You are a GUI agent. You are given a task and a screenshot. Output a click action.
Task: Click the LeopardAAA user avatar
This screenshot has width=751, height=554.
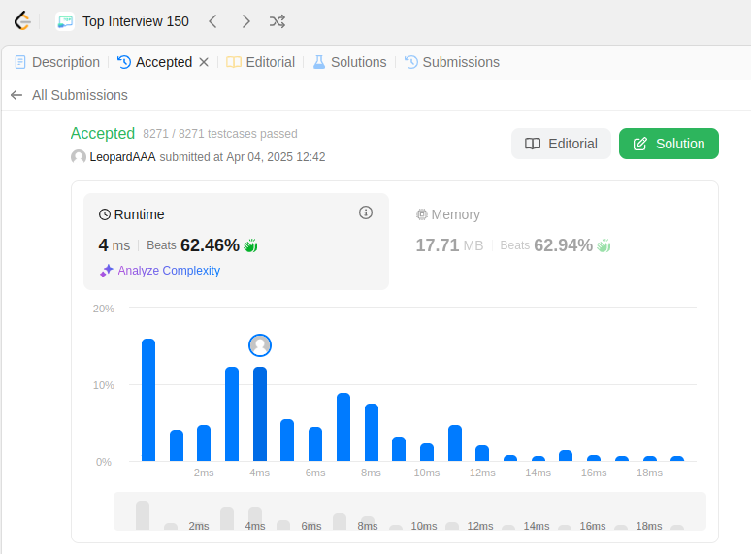78,156
